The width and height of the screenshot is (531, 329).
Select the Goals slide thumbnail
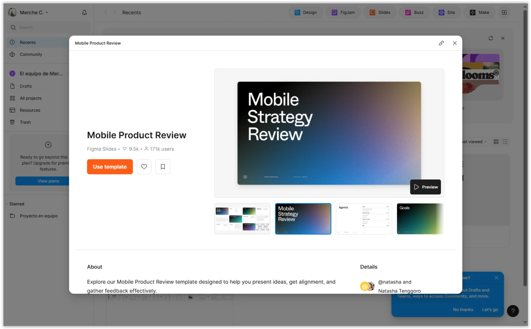(420, 219)
